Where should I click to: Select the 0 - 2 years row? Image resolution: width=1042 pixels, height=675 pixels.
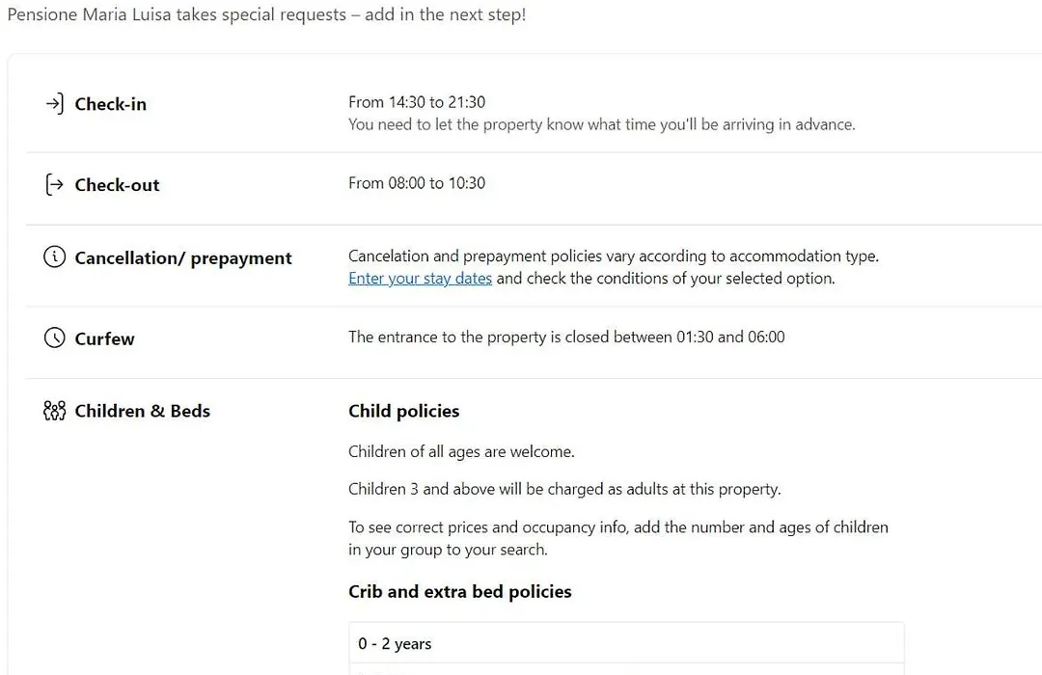626,643
